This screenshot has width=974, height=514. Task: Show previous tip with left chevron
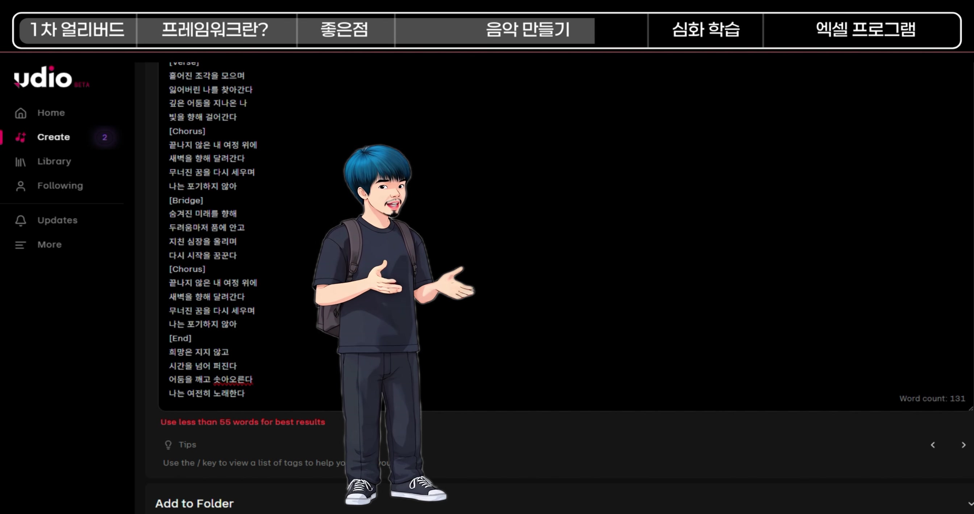pos(933,445)
